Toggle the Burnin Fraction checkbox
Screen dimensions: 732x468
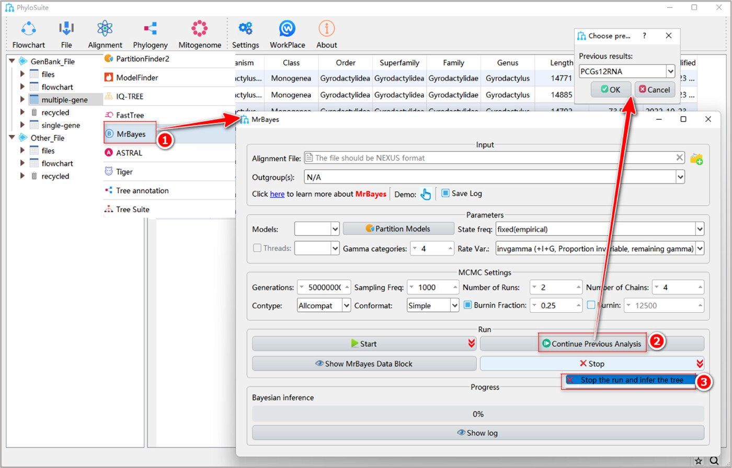coord(468,305)
